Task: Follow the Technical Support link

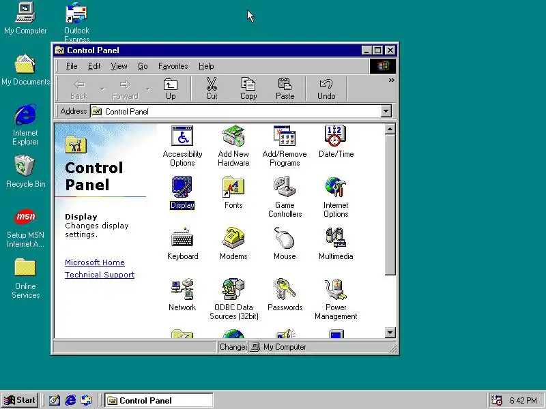Action: (x=100, y=275)
